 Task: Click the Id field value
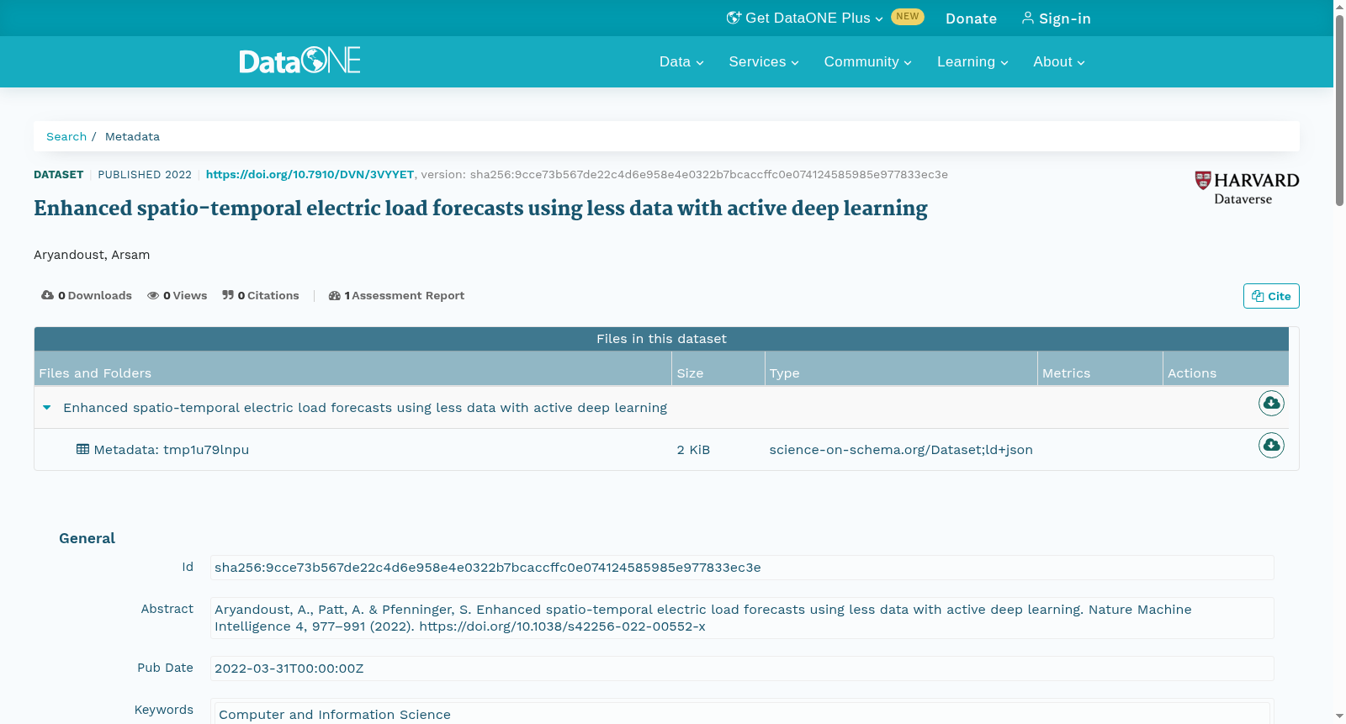tap(742, 568)
